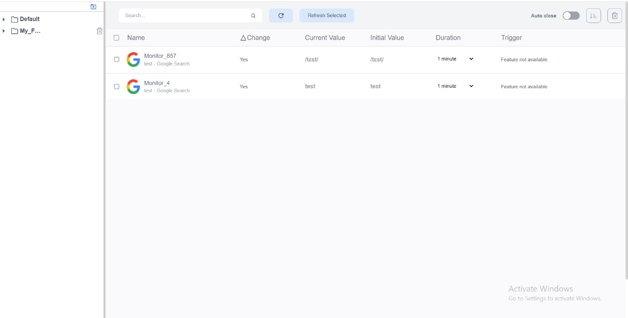Select the Monitor_857 checkbox
Image resolution: width=628 pixels, height=318 pixels.
click(x=116, y=59)
